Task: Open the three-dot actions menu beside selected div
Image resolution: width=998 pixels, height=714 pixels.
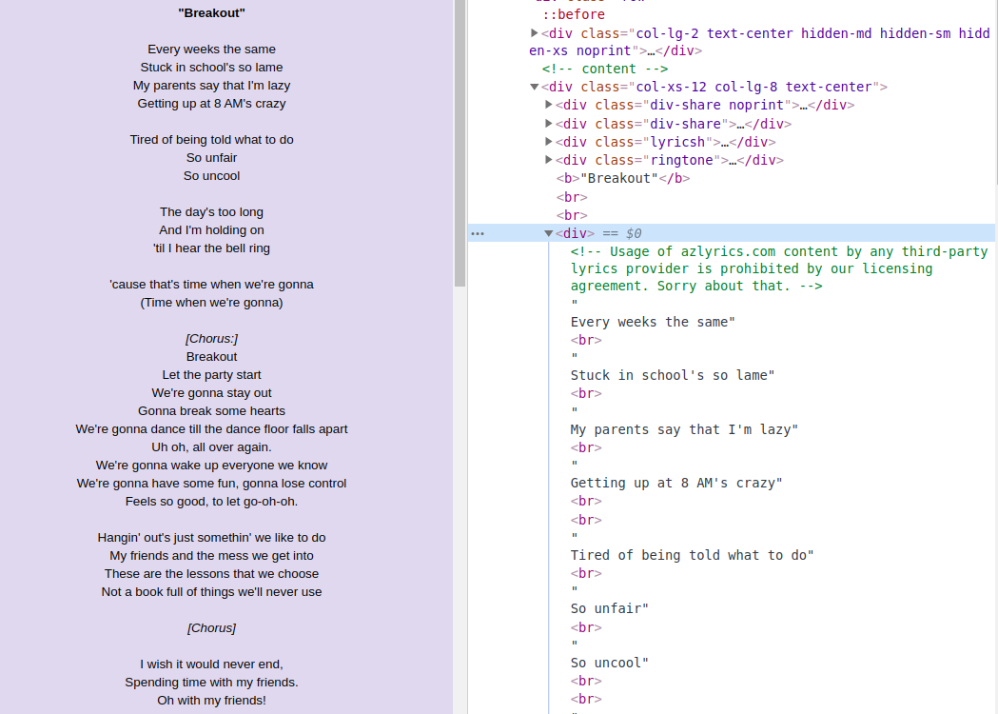Action: (x=478, y=233)
